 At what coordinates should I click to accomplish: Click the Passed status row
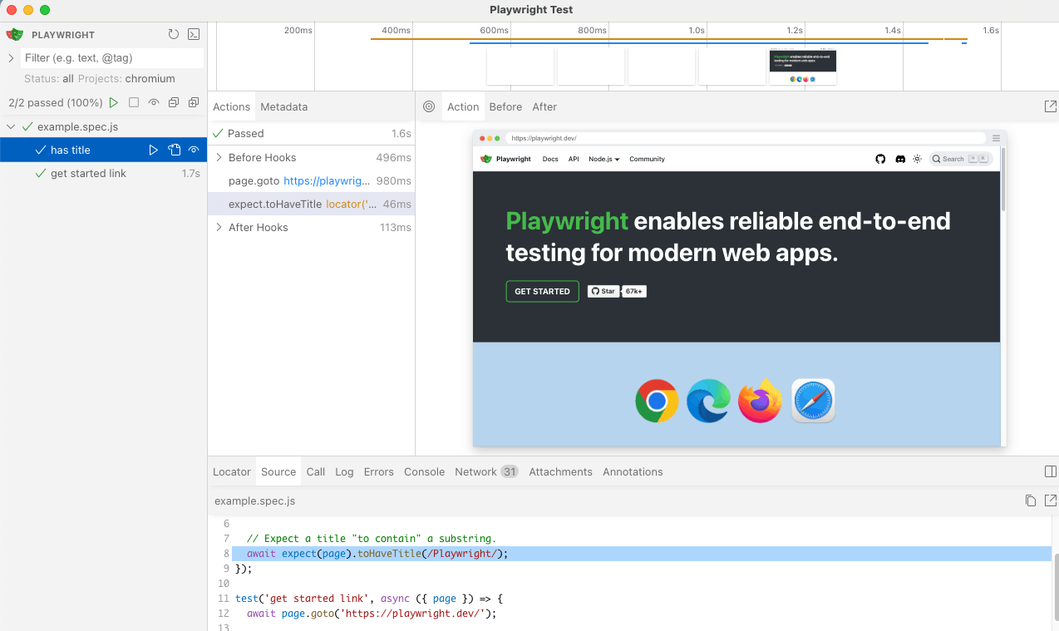pos(311,134)
